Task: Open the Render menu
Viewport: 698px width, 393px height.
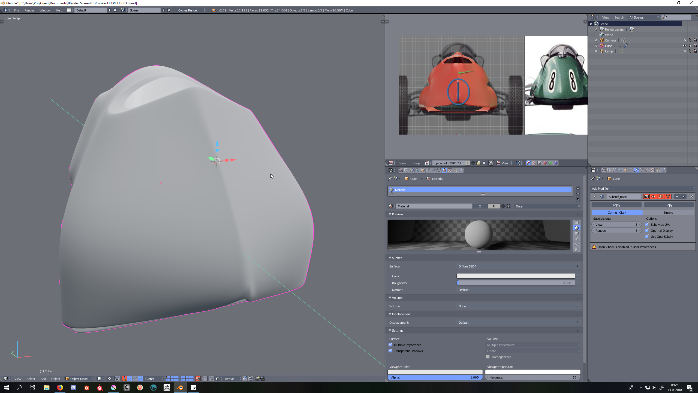Action: 29,10
